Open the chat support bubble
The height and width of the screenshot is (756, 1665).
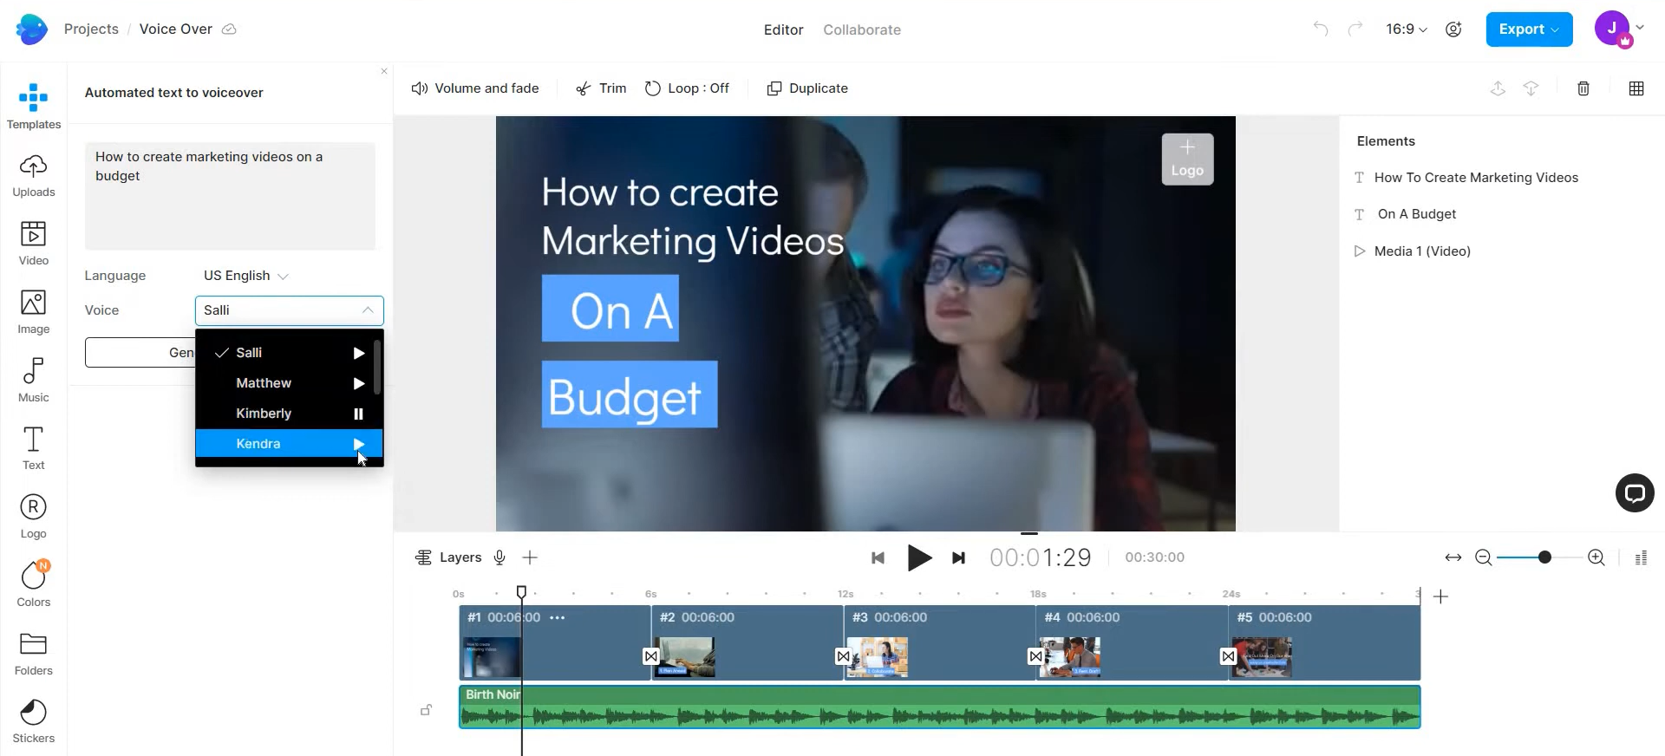coord(1635,493)
